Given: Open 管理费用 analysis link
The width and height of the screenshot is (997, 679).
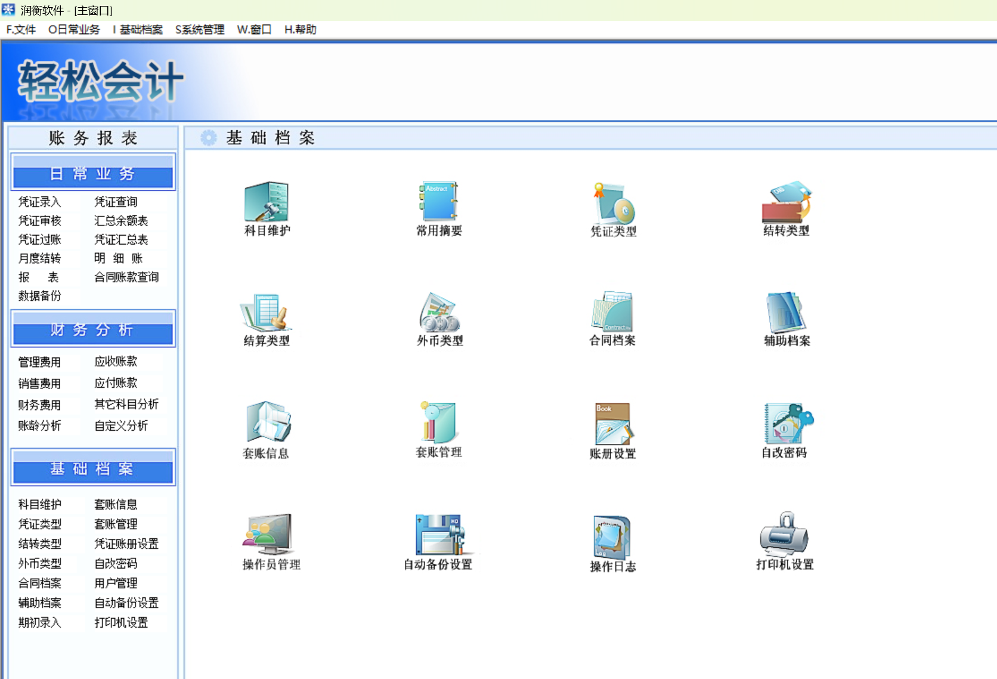Looking at the screenshot, I should click(39, 362).
